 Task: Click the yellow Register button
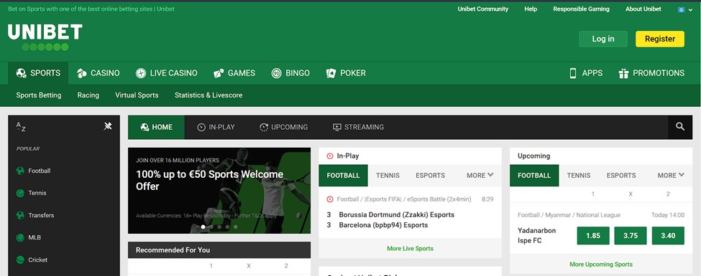tap(660, 39)
